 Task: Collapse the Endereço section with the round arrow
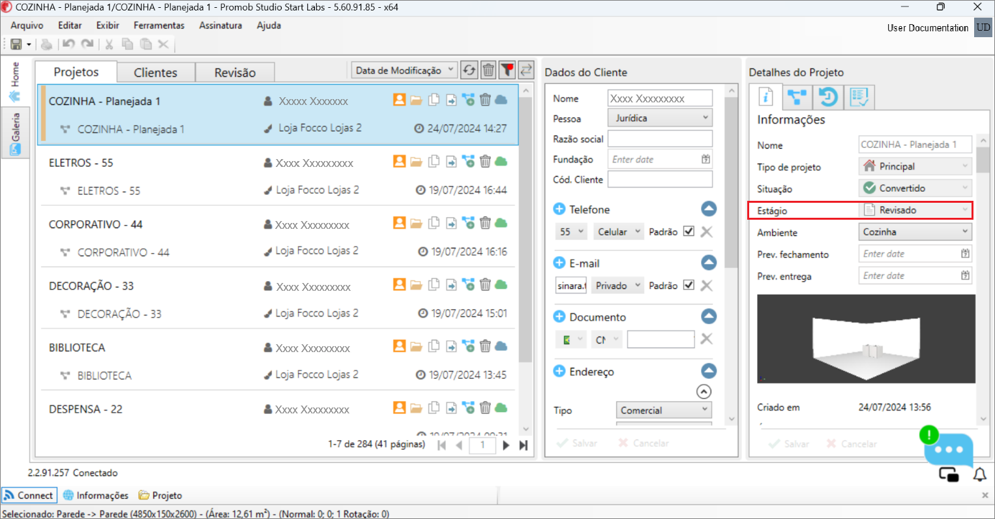[x=709, y=371]
